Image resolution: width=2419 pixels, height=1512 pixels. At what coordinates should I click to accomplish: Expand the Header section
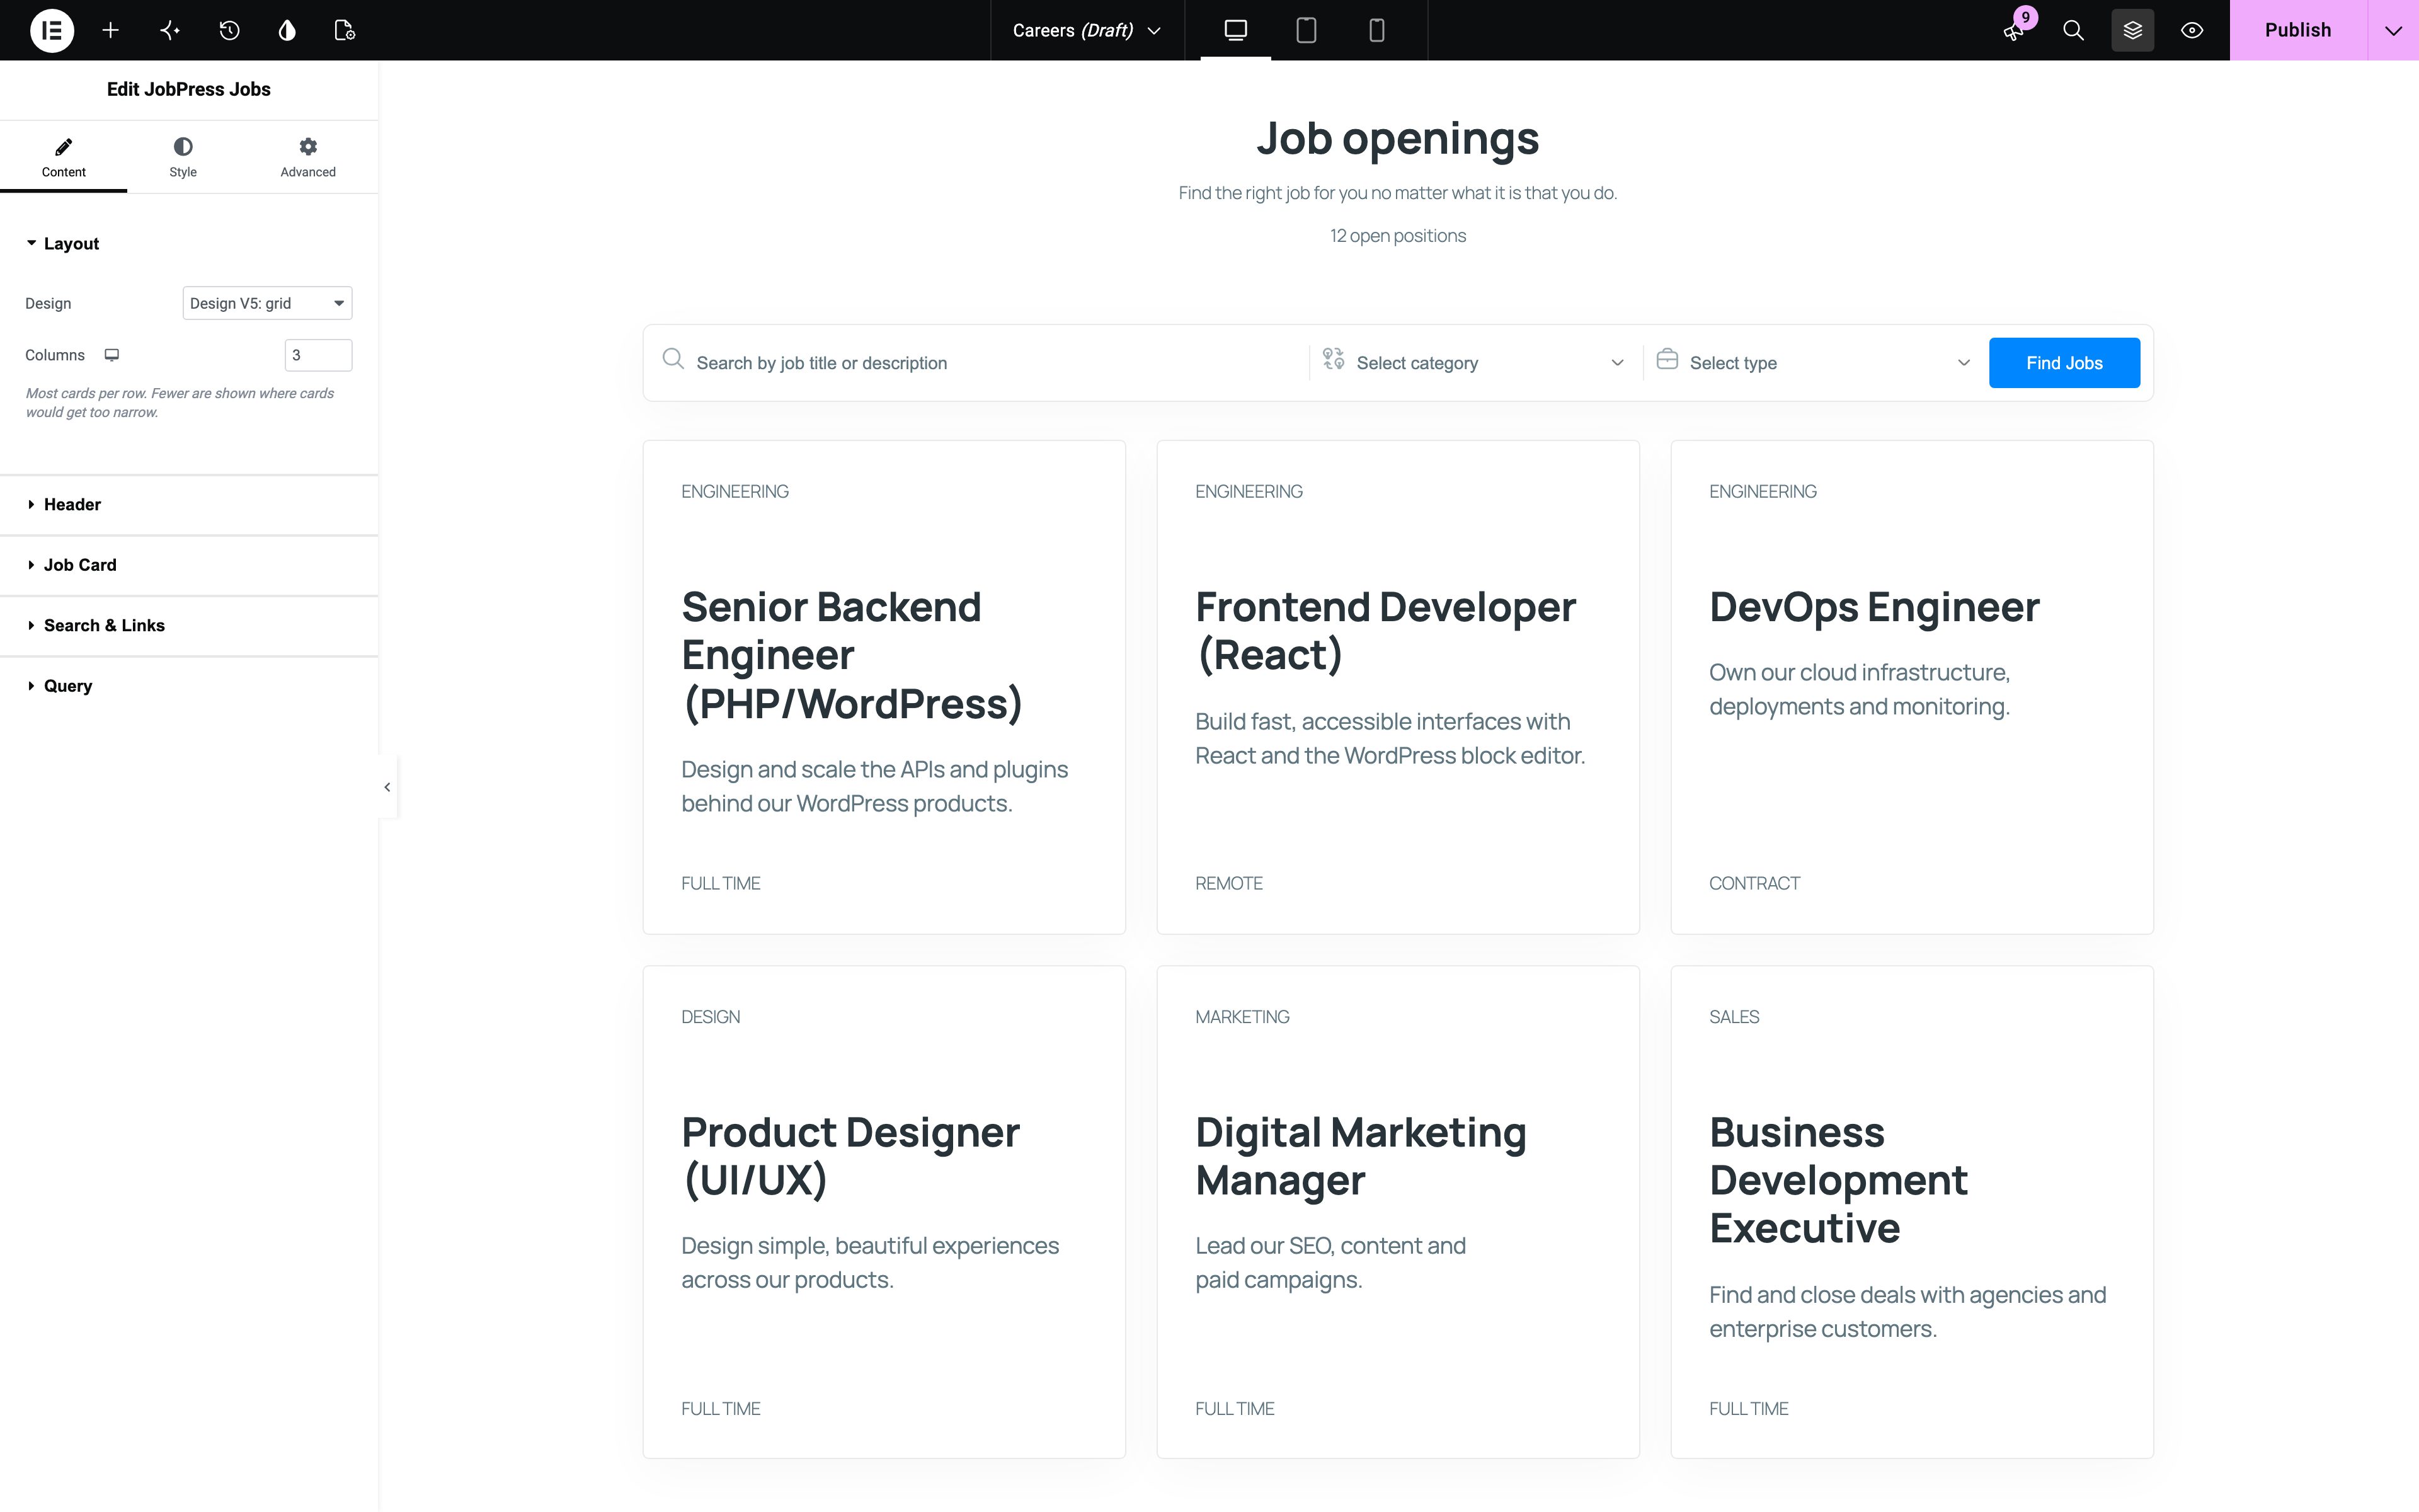click(x=189, y=505)
